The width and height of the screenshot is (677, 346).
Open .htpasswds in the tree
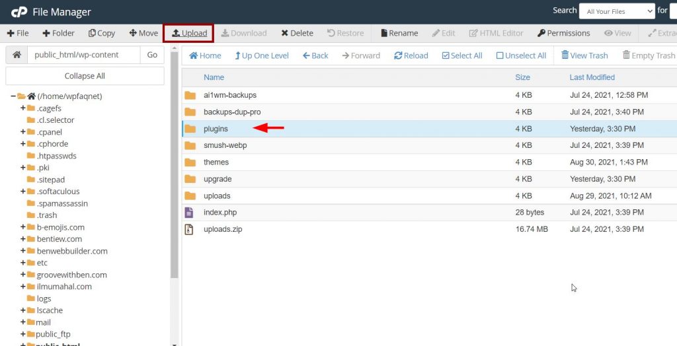[x=57, y=156]
